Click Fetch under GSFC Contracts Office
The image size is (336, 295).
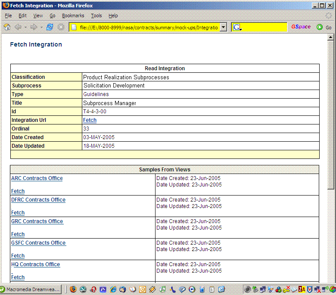click(18, 256)
